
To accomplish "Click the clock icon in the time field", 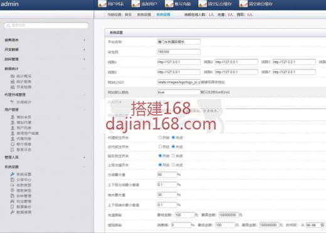I will pyautogui.click(x=322, y=225).
